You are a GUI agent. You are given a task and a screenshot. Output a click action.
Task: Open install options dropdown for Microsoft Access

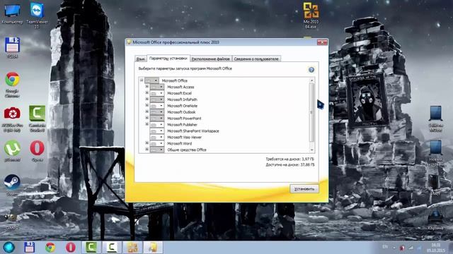pyautogui.click(x=157, y=87)
